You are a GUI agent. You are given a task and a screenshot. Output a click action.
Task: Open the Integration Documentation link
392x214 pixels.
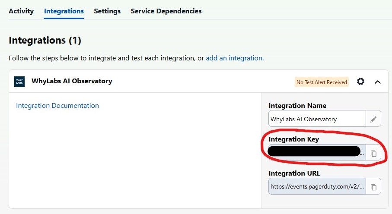click(57, 106)
